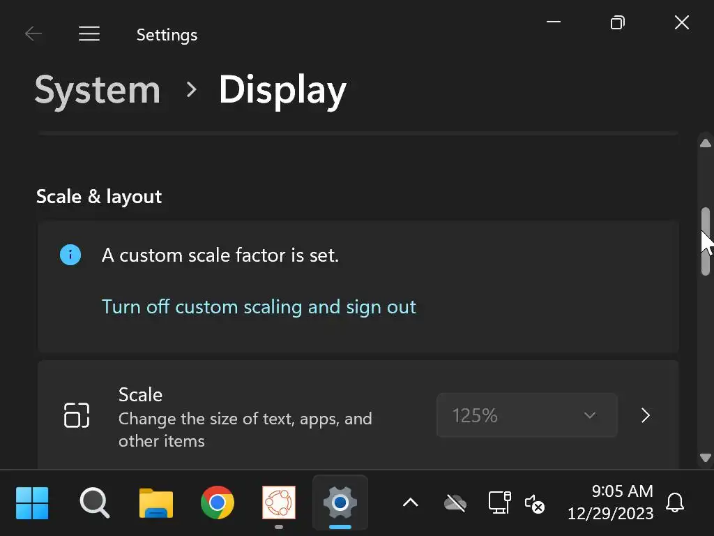Open Windows Start menu
The height and width of the screenshot is (536, 714).
click(x=32, y=502)
